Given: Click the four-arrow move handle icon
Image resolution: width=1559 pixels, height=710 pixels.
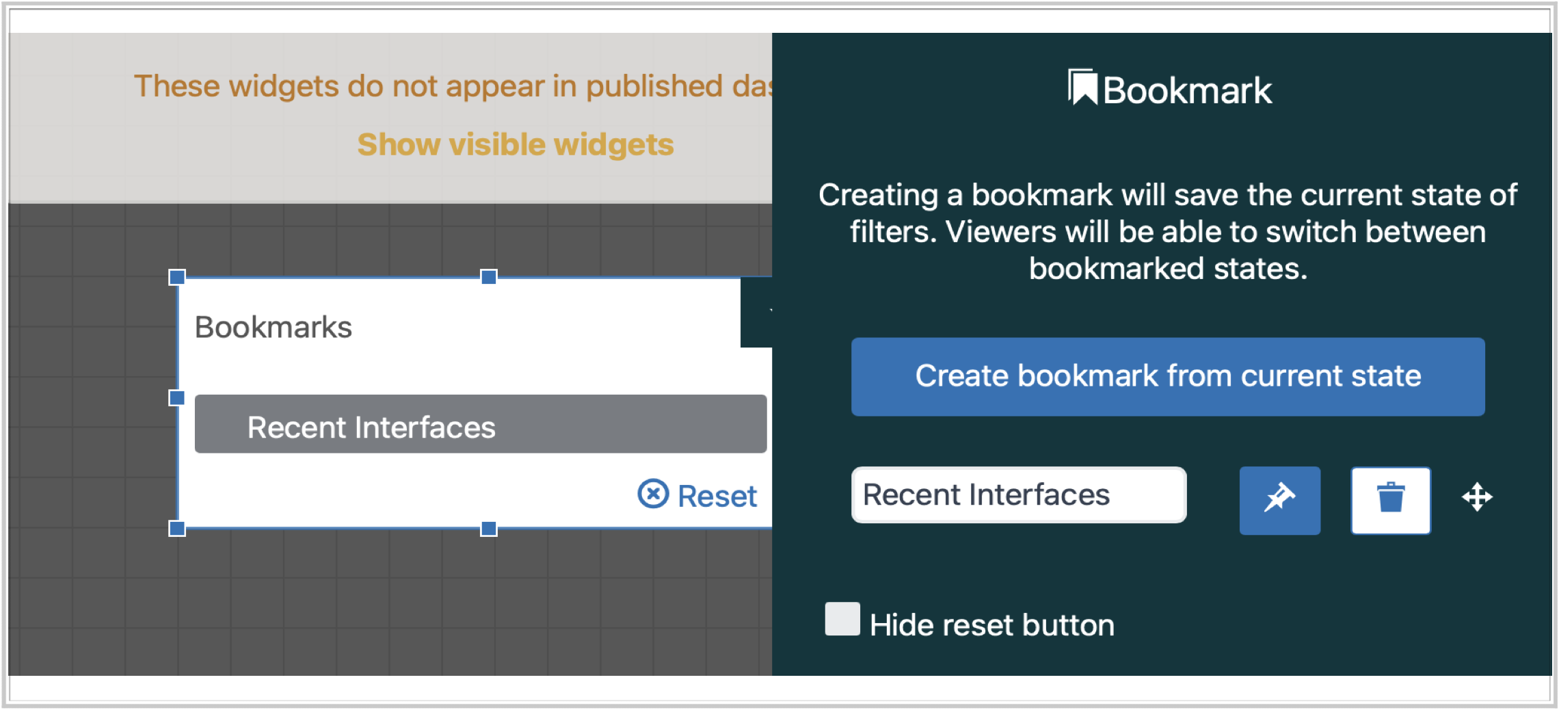Looking at the screenshot, I should pos(1477,497).
